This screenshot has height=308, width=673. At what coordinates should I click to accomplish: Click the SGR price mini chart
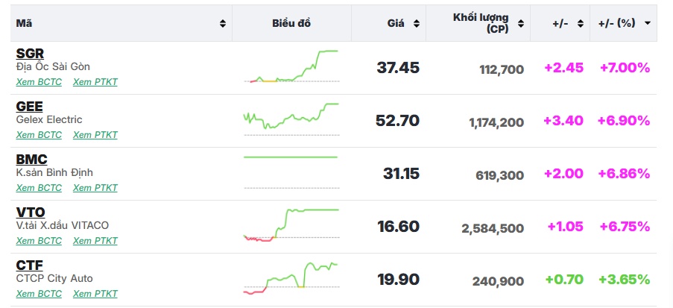(x=291, y=66)
